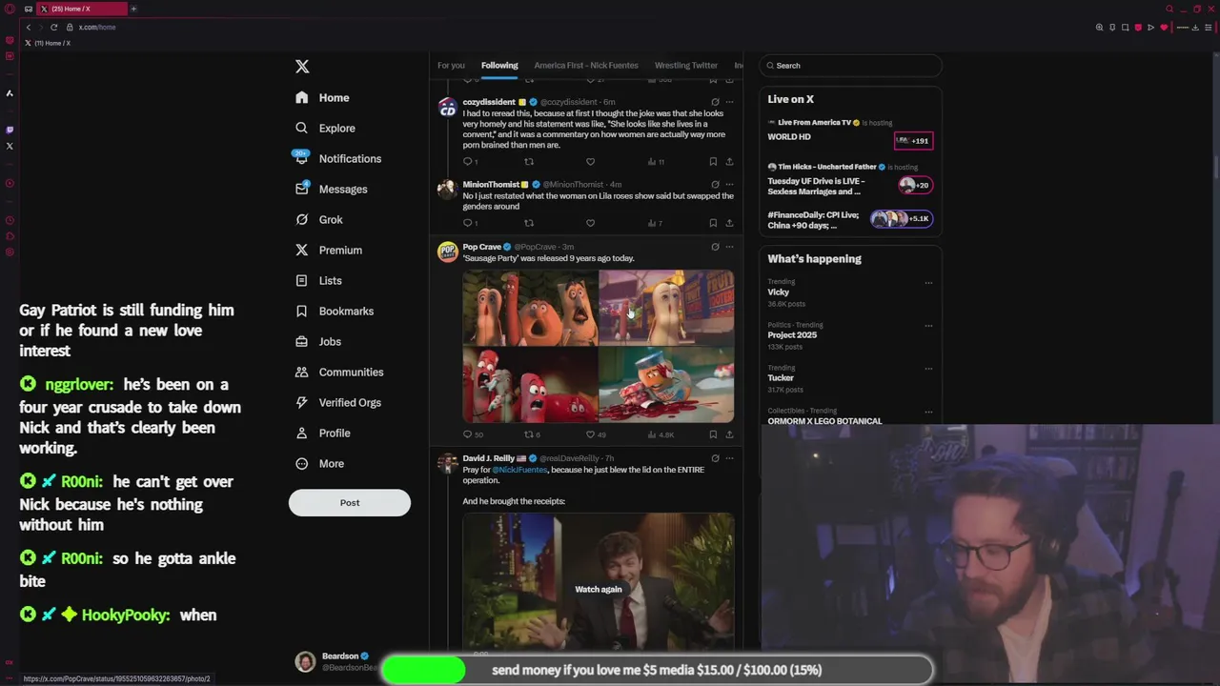Open more options on cozydissident post
The image size is (1220, 686).
coord(729,102)
